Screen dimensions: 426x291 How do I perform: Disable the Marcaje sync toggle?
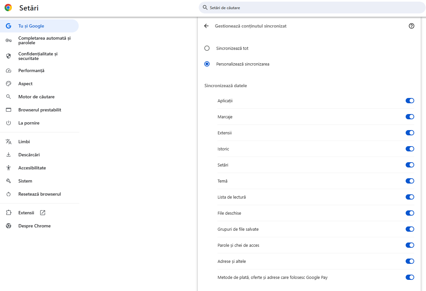[410, 117]
